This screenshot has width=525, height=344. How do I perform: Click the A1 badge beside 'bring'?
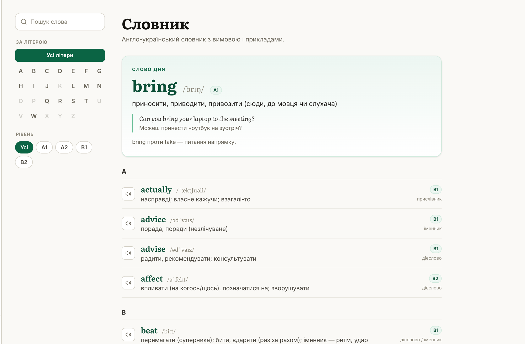[x=216, y=90]
